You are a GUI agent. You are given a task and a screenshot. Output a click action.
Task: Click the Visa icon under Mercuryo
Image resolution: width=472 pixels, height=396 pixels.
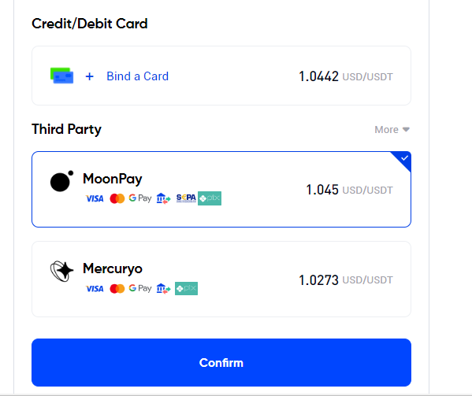pos(95,289)
